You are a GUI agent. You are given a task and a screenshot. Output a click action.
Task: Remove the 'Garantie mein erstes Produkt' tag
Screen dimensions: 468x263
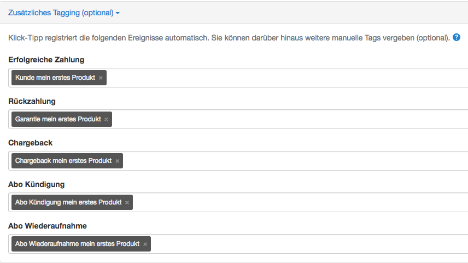click(106, 119)
